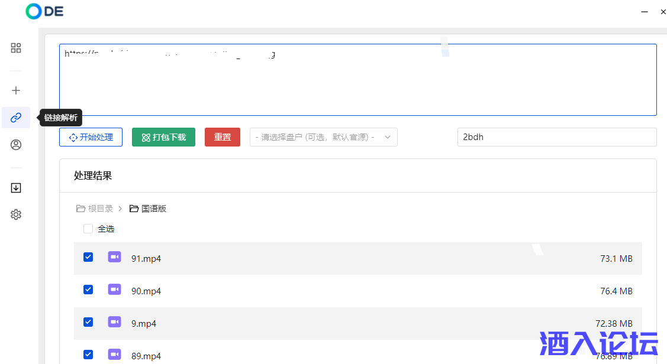Toggle the 全选 select-all checkbox

[88, 228]
